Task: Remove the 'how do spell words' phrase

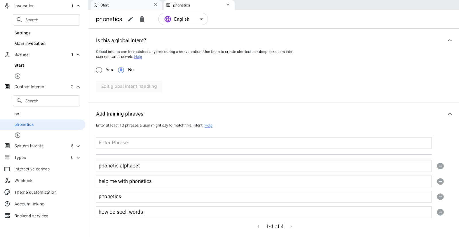Action: click(440, 212)
